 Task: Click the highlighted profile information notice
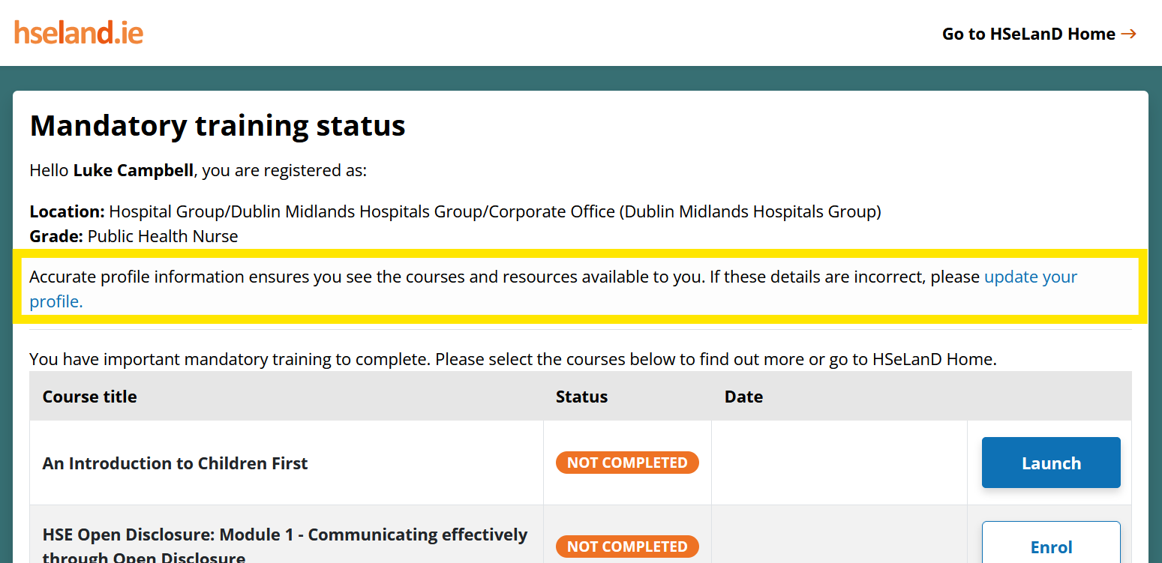[x=553, y=289]
